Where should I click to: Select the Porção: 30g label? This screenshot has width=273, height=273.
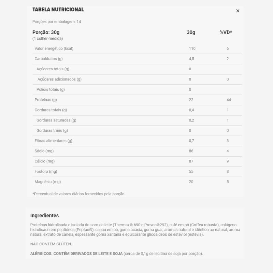tap(46, 32)
